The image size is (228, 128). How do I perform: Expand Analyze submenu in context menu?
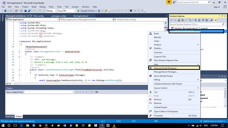[x=174, y=45]
